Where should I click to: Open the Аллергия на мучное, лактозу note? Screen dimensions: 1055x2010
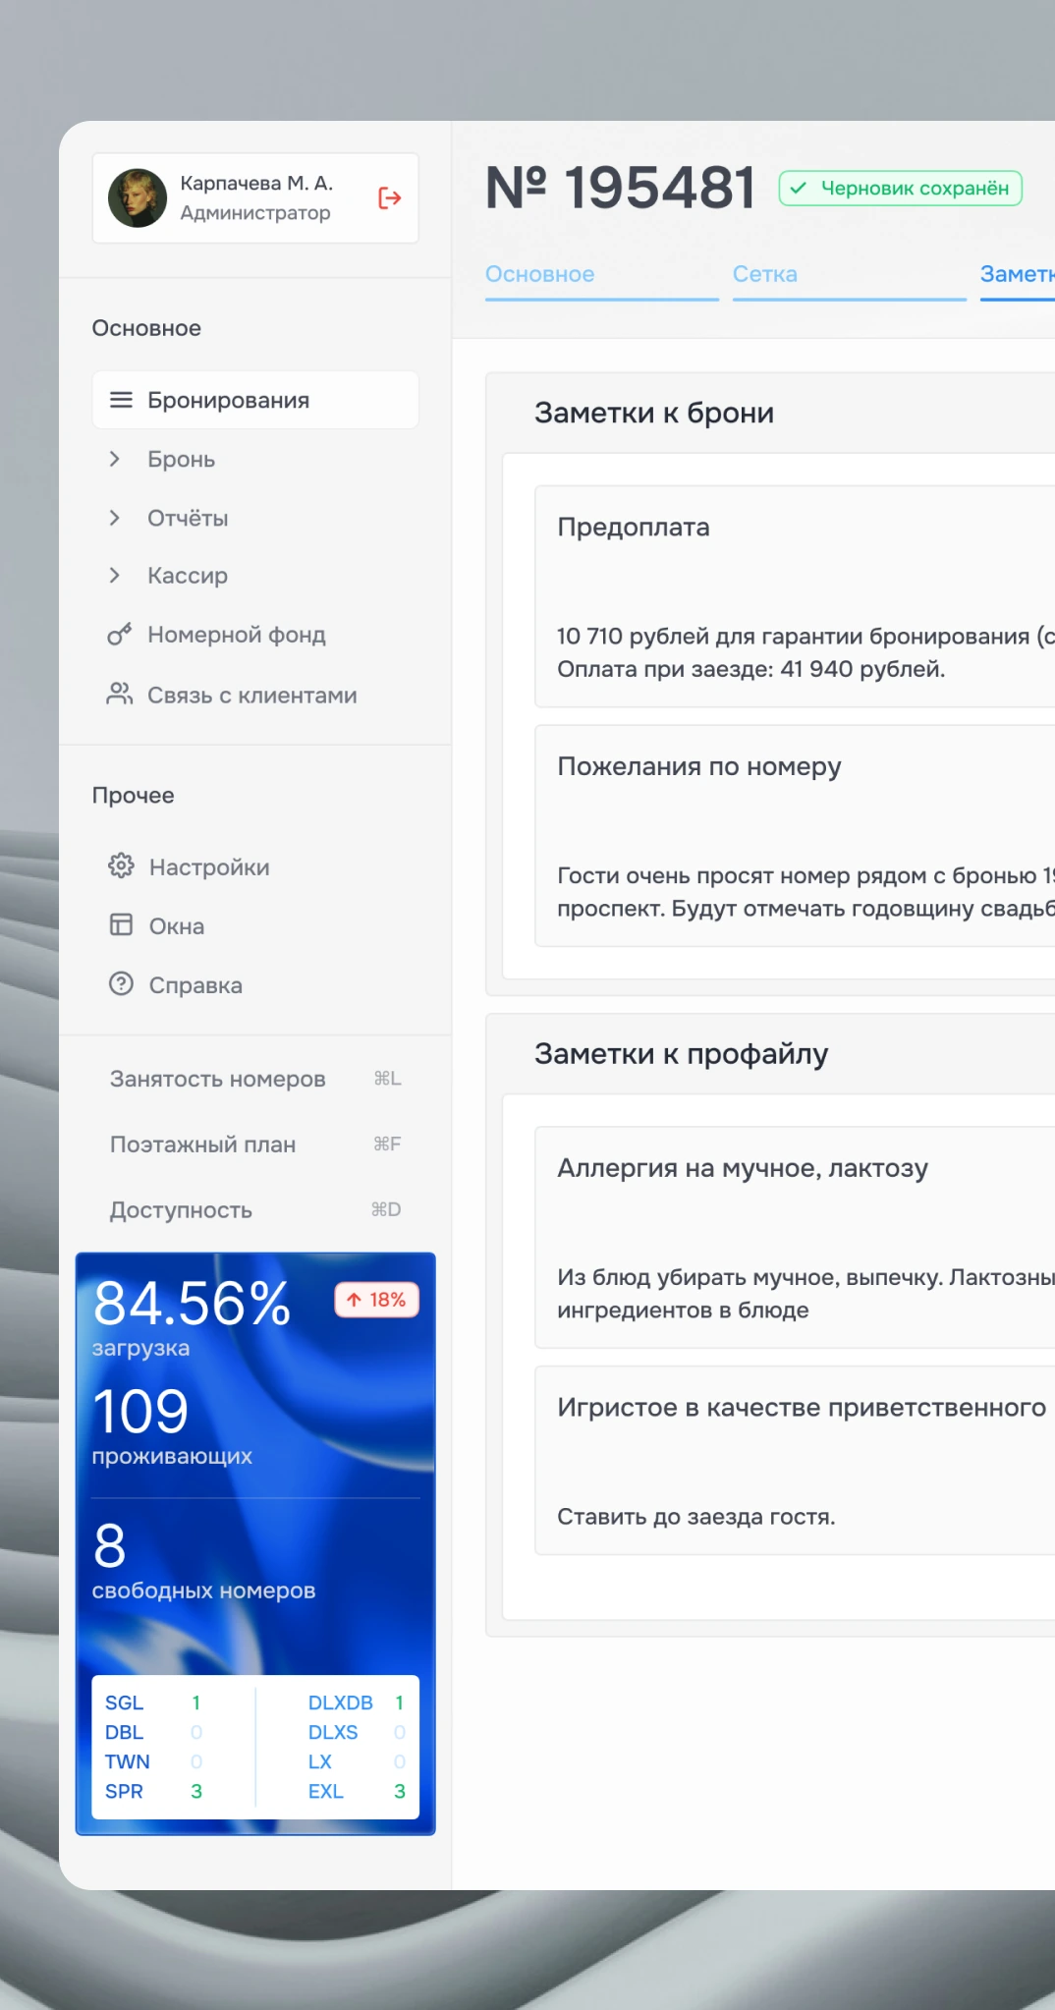[795, 1238]
